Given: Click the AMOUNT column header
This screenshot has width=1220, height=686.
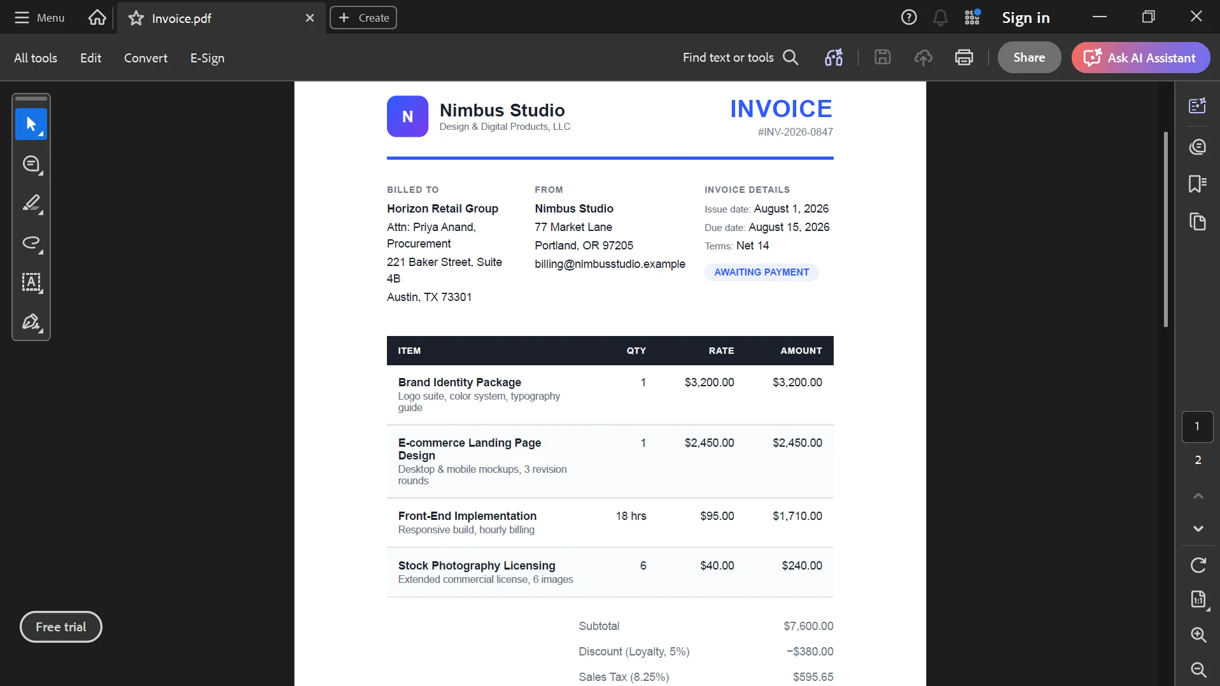Looking at the screenshot, I should pyautogui.click(x=801, y=351).
